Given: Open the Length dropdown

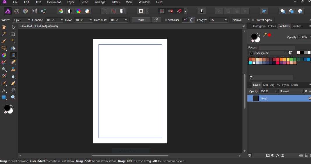Looking at the screenshot, I should click(225, 20).
